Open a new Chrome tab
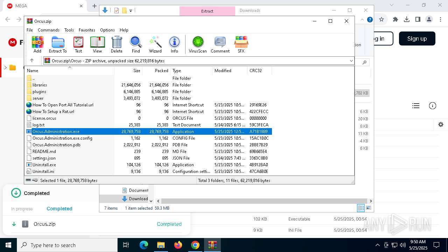448x252 pixels. pyautogui.click(x=94, y=6)
